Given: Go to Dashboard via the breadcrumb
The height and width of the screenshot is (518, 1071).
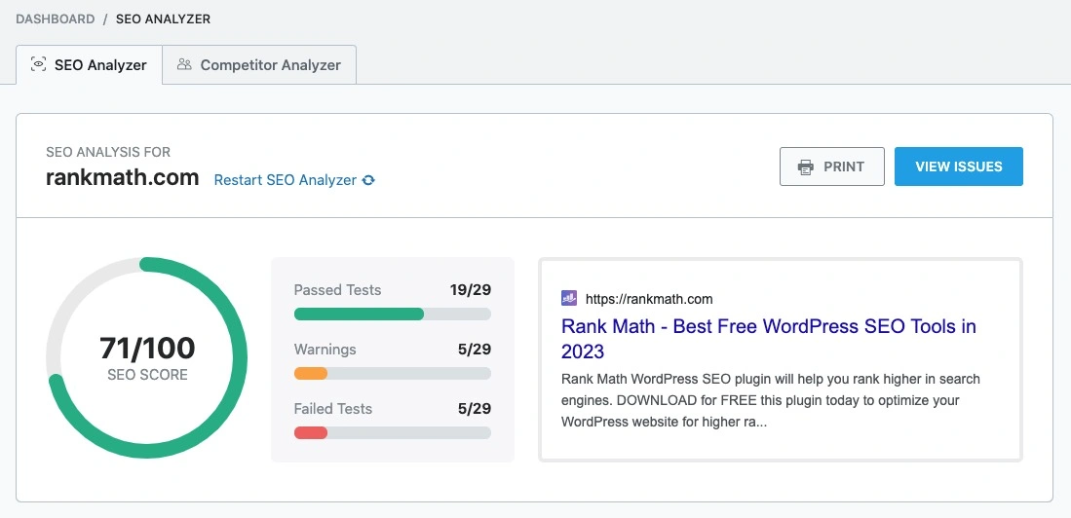Looking at the screenshot, I should [x=56, y=18].
